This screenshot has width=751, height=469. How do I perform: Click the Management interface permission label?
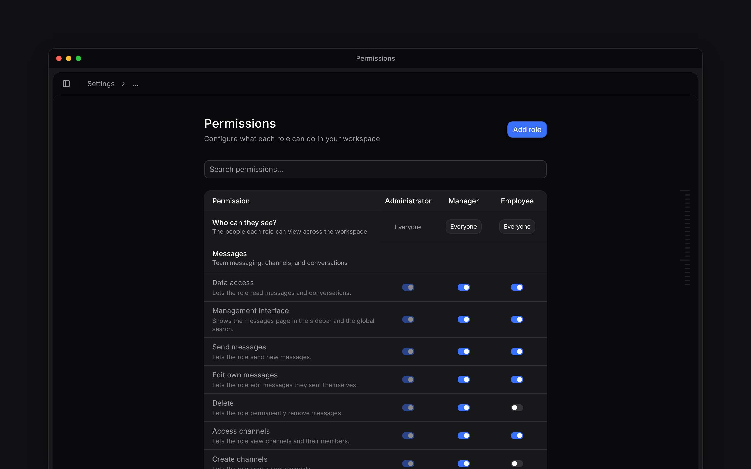[x=251, y=311]
